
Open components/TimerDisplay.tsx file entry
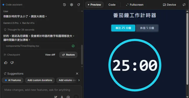40,46
